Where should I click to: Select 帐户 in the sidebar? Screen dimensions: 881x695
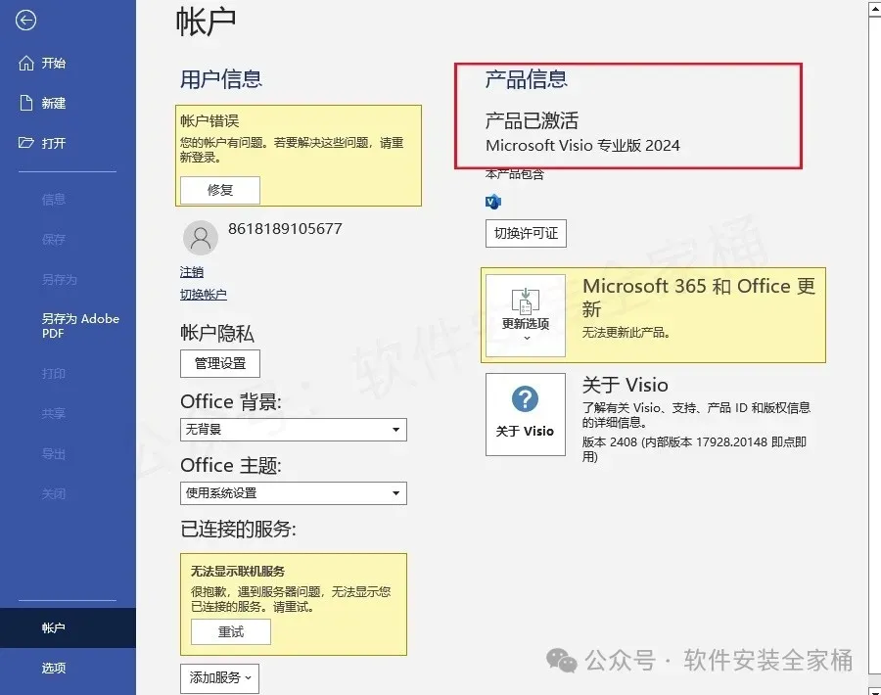(68, 628)
